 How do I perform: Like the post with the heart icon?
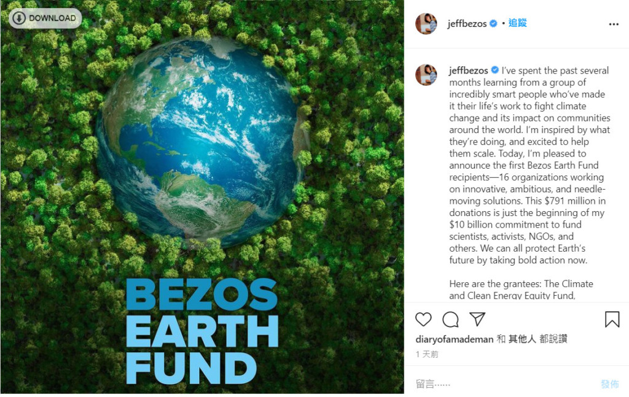point(423,319)
